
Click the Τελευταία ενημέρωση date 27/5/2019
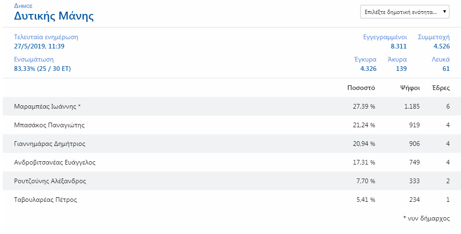[x=39, y=46]
